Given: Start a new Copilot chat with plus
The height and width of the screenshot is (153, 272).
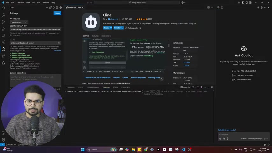Looking at the screenshot, I should point(258,7).
